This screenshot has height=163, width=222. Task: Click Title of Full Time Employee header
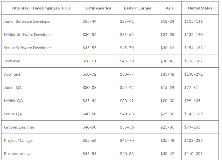tap(41, 8)
